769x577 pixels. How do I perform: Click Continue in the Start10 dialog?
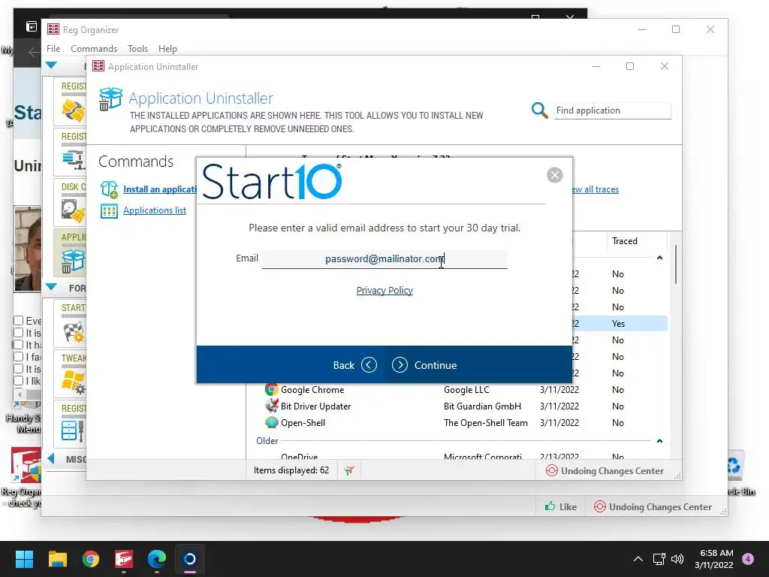[425, 365]
